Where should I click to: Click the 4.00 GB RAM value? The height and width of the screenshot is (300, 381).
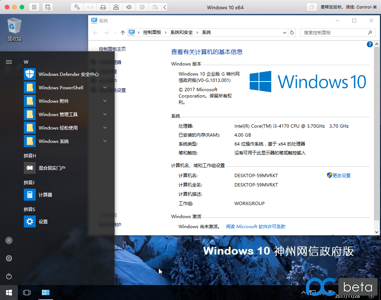point(243,135)
